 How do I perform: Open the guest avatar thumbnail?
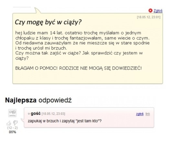coord(12,113)
